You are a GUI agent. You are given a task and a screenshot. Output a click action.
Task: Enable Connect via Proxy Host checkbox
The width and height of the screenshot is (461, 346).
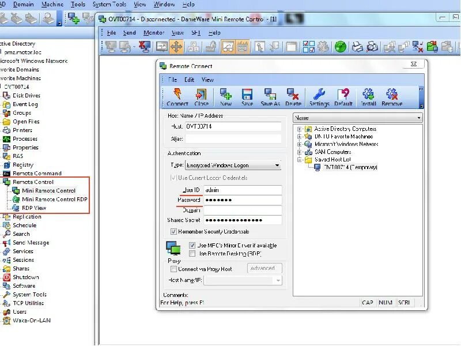[174, 269]
